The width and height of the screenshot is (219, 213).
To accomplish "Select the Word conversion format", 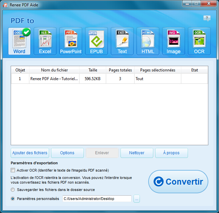I will tap(19, 41).
